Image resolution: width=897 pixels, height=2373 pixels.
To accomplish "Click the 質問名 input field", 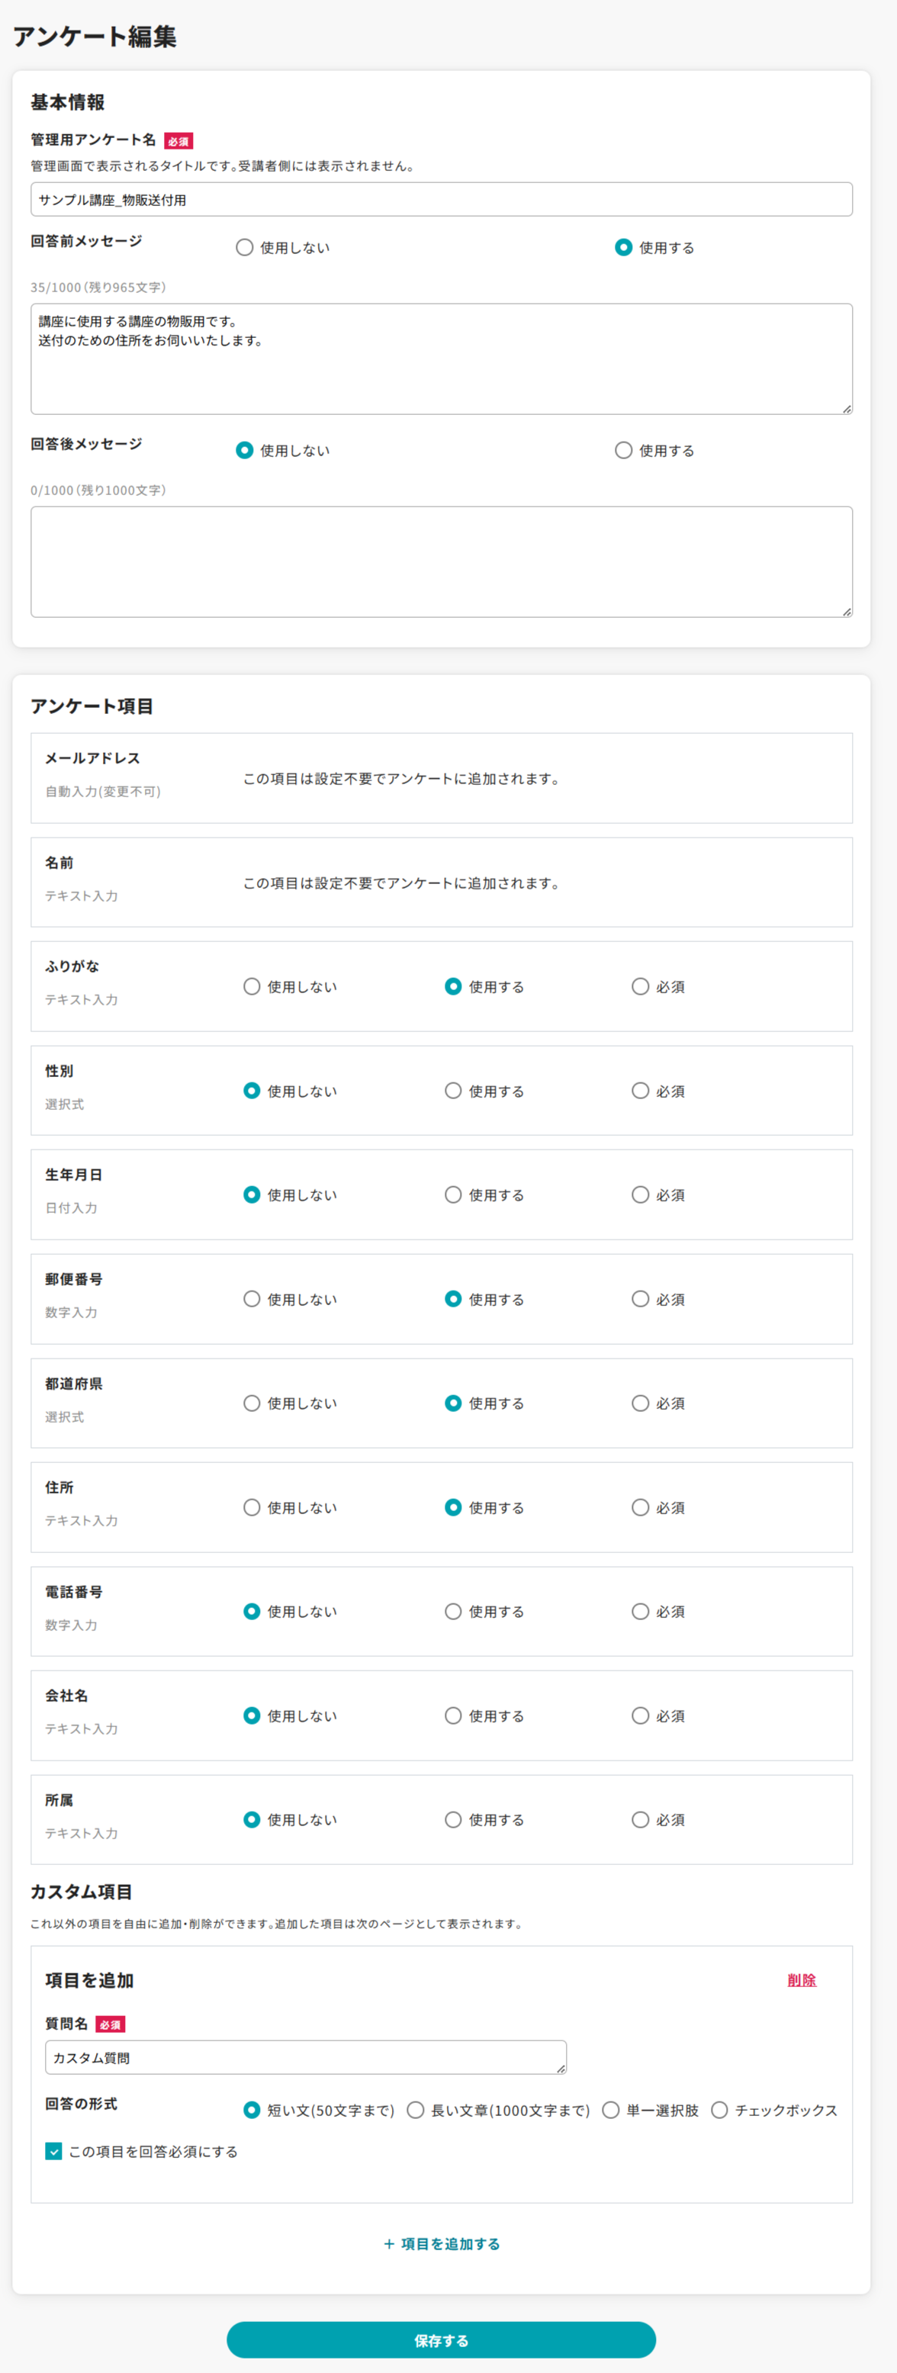I will point(305,2057).
